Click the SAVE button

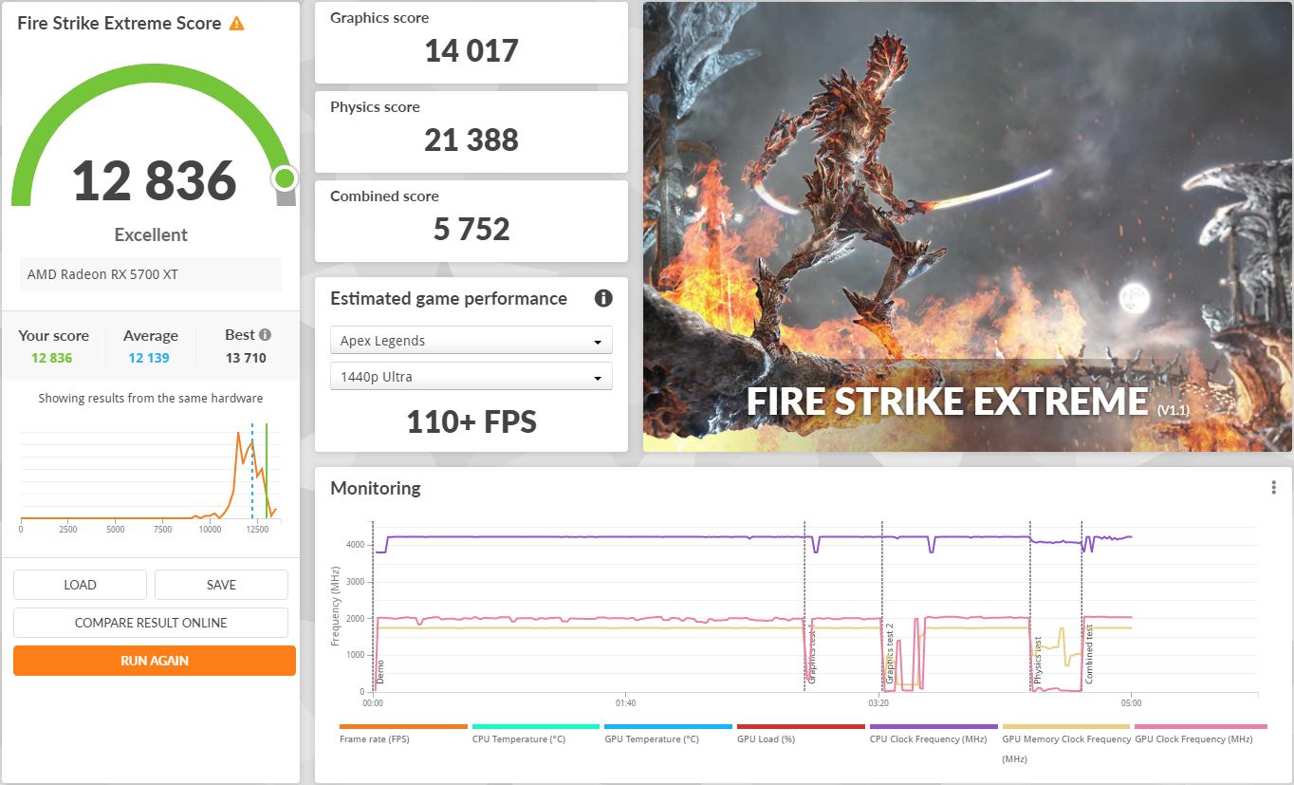tap(221, 585)
